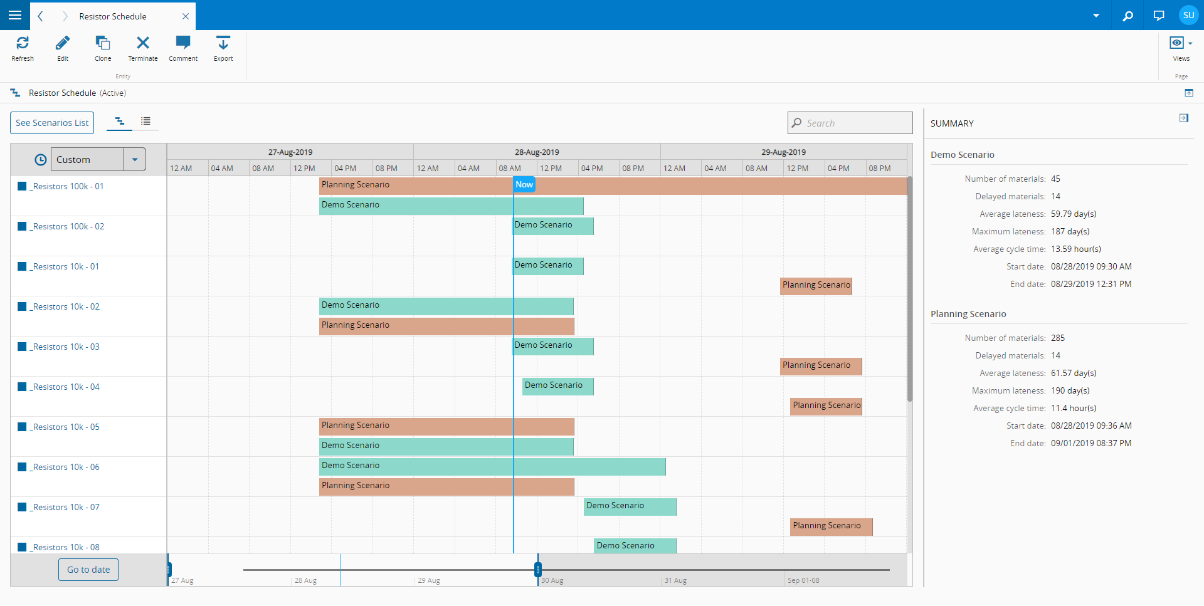
Task: Click See Scenarios List button
Action: pos(52,123)
